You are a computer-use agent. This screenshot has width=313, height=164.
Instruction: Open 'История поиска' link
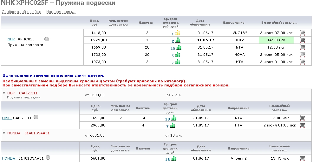point(61,12)
